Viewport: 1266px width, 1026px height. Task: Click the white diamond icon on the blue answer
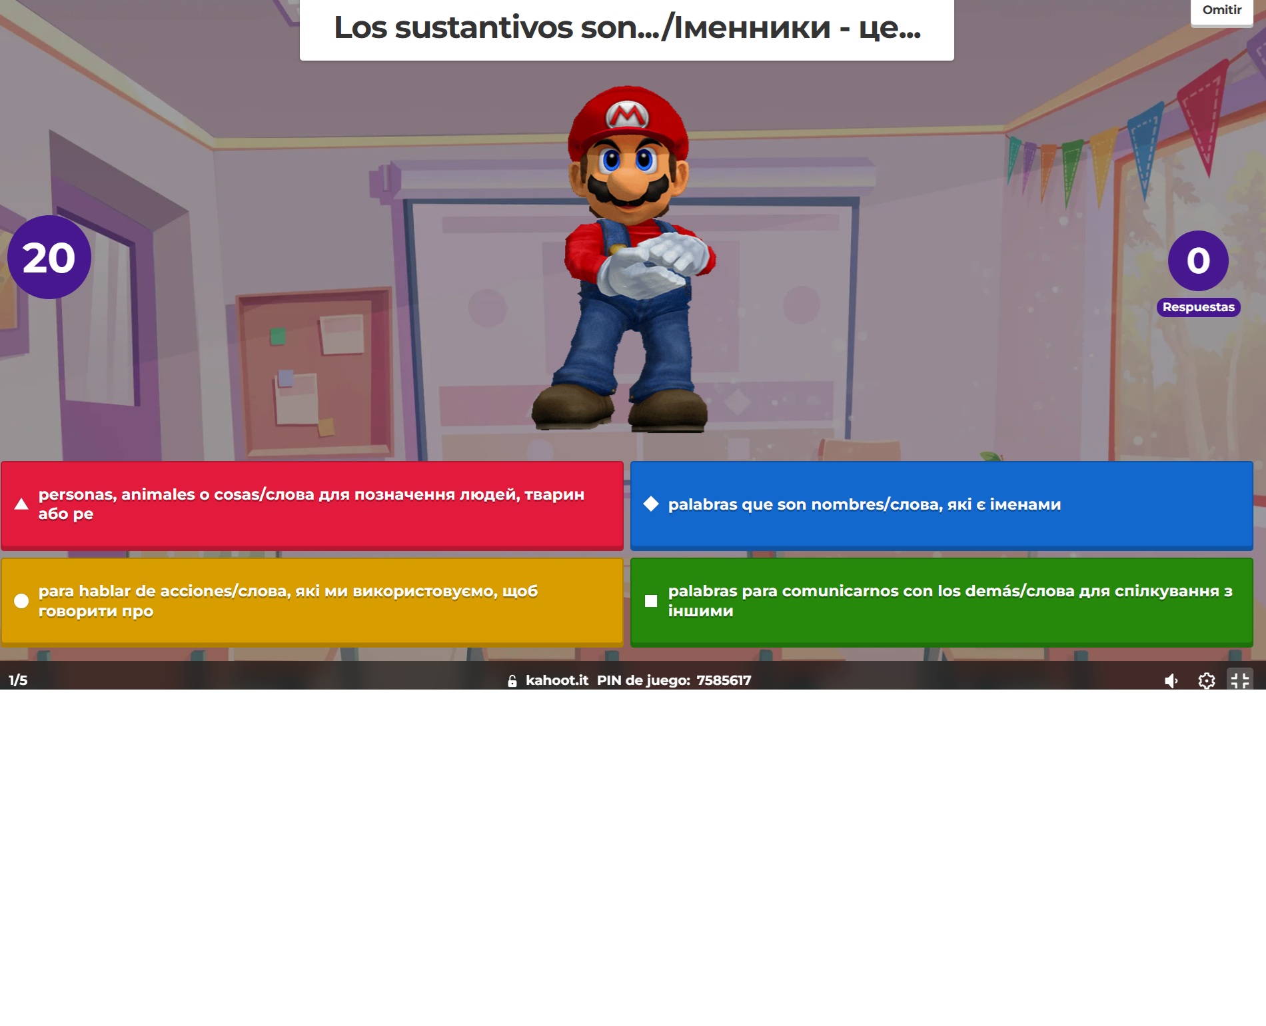[651, 504]
